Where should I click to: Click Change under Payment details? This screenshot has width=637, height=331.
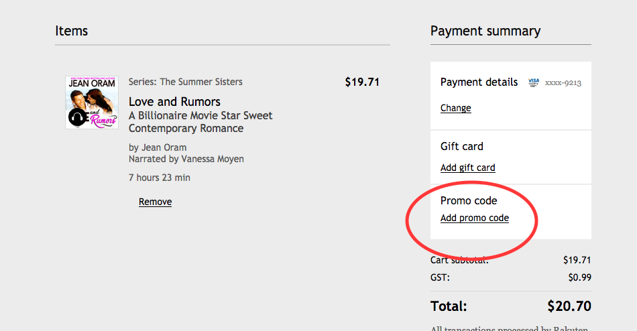[455, 108]
